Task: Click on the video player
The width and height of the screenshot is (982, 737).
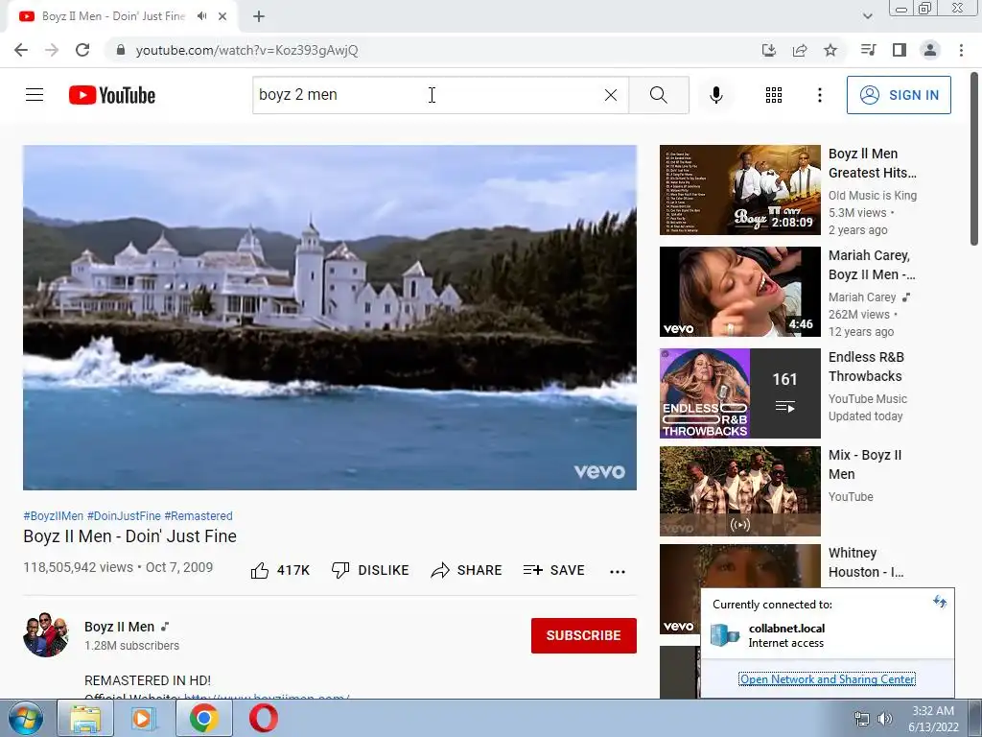Action: pyautogui.click(x=330, y=318)
